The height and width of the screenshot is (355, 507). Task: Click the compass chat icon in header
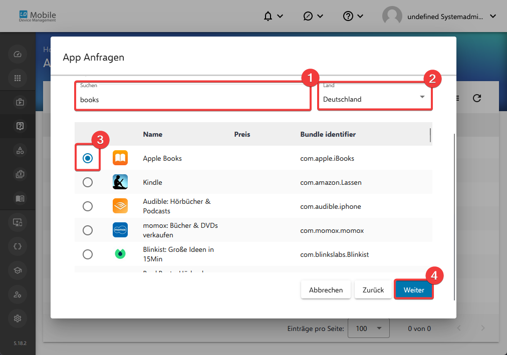(308, 16)
